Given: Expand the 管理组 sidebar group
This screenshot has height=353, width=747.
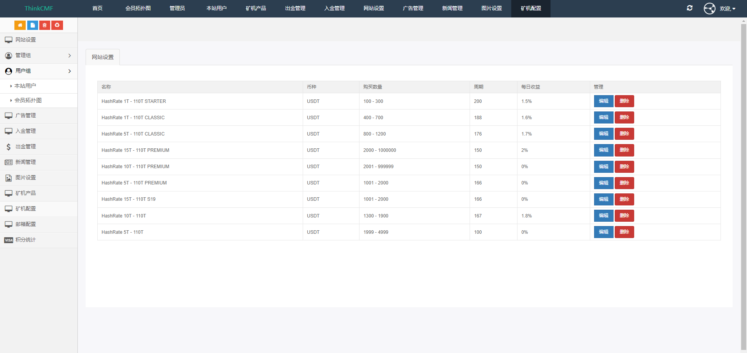Looking at the screenshot, I should pyautogui.click(x=39, y=56).
